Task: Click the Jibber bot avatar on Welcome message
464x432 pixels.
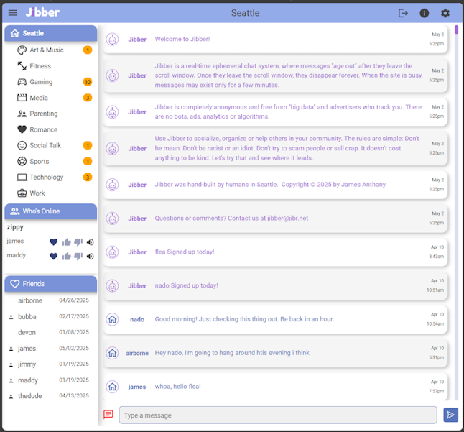Action: (x=112, y=39)
